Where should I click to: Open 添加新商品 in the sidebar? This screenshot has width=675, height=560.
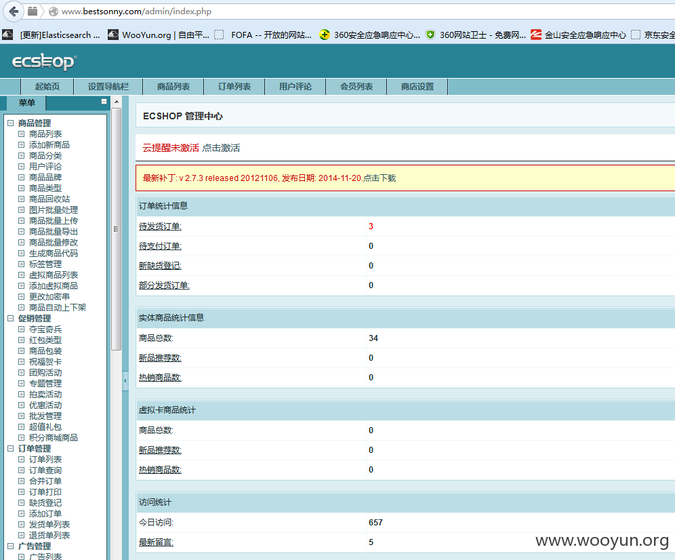coord(49,144)
